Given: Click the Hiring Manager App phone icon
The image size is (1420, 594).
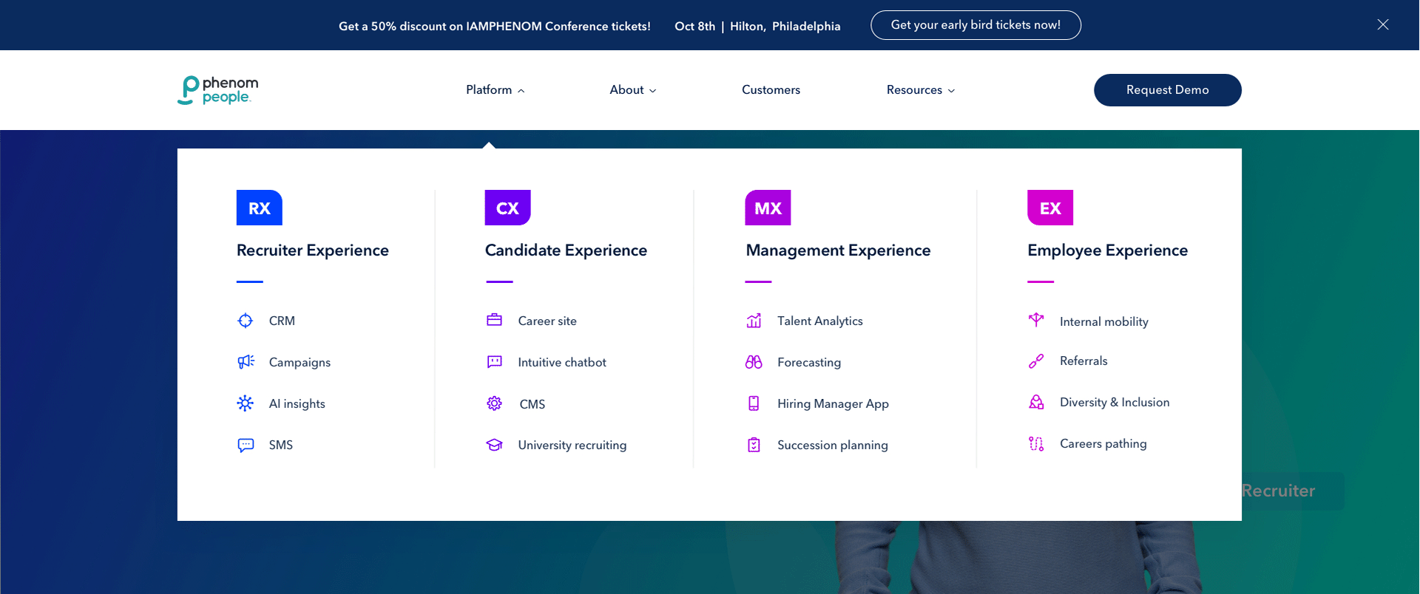Looking at the screenshot, I should [754, 403].
